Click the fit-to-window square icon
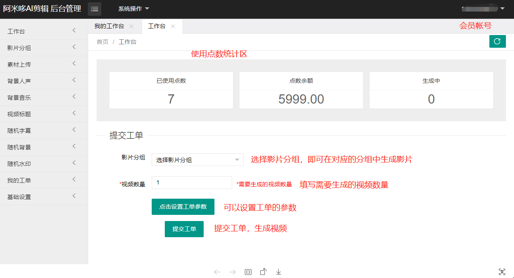Screen dimensions: 514x278 [248, 272]
